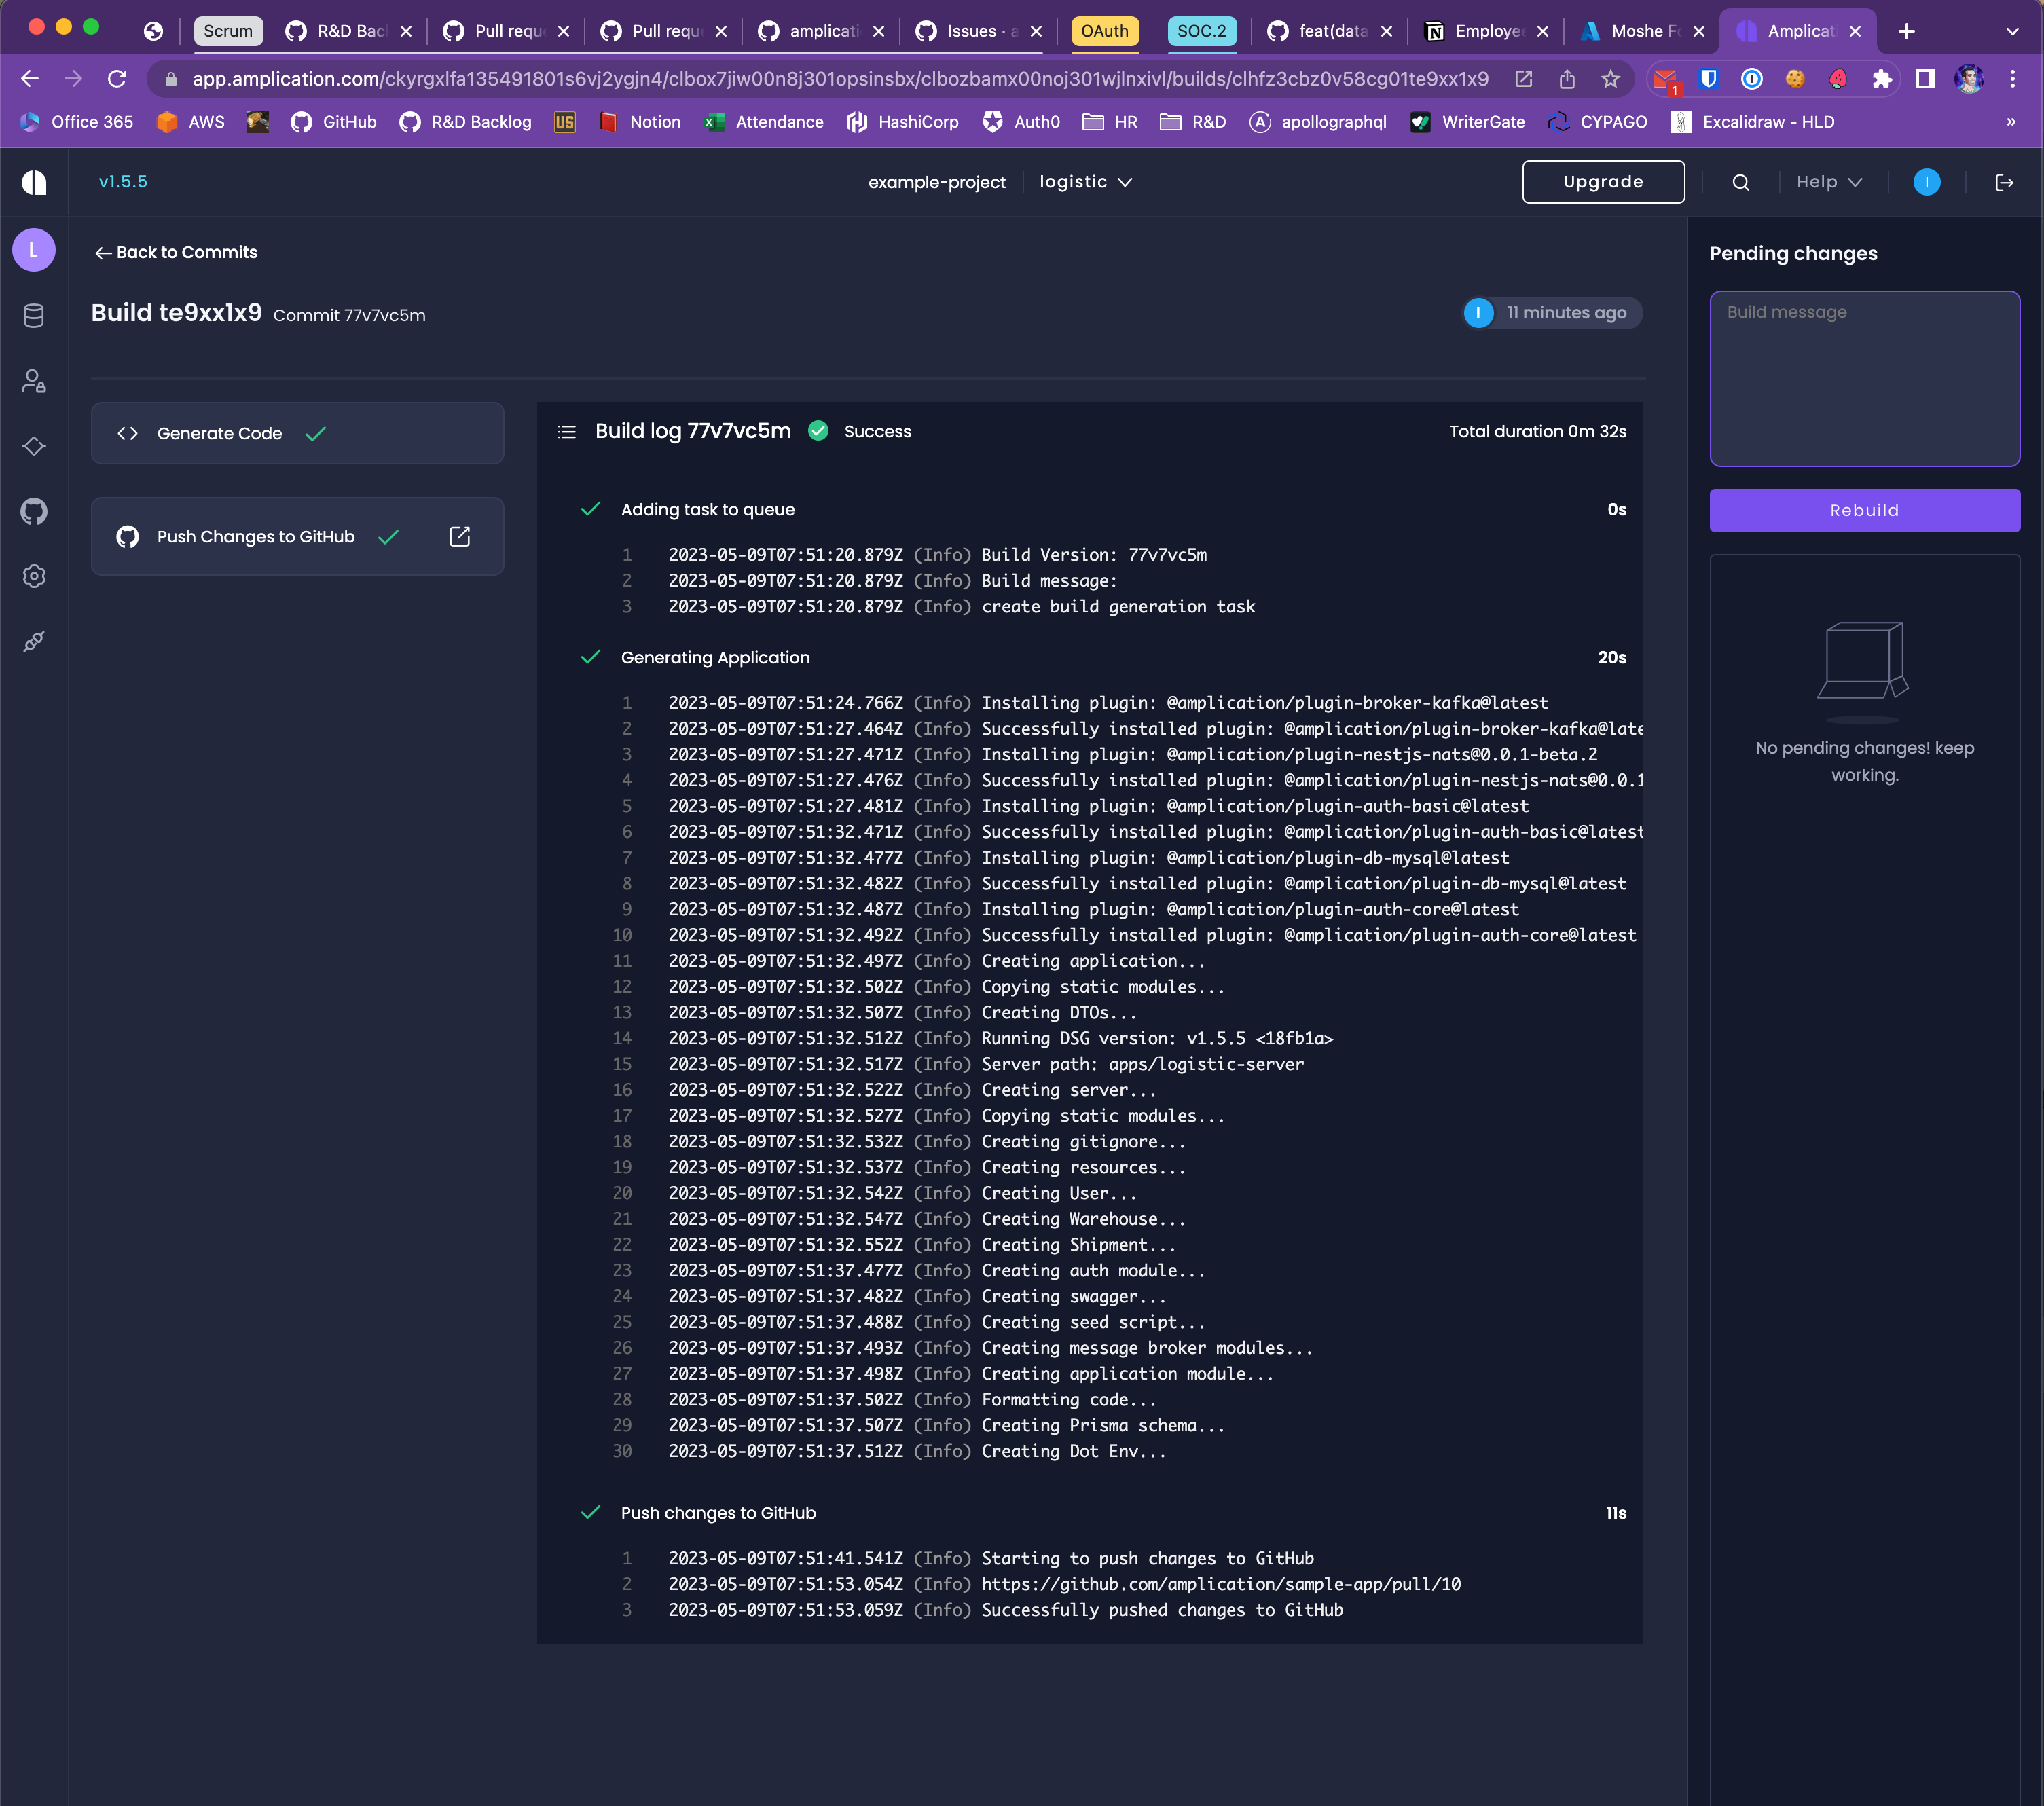Viewport: 2044px width, 1806px height.
Task: Open the Connections plug icon in sidebar
Action: pyautogui.click(x=34, y=641)
